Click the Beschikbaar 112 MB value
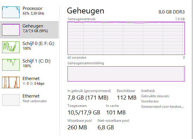The width and height of the screenshot is (193, 139). click(126, 98)
